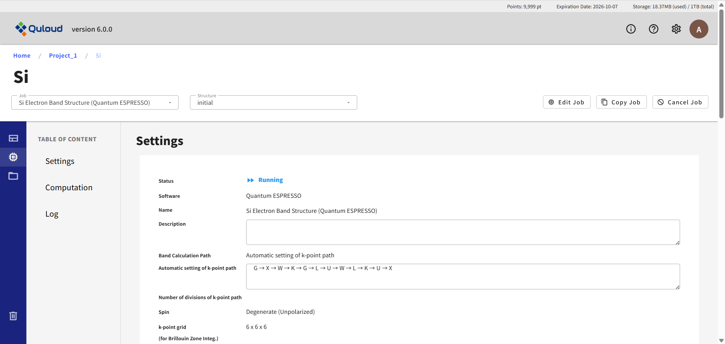Viewport: 725px width, 344px height.
Task: Open the info circle icon
Action: pyautogui.click(x=631, y=29)
